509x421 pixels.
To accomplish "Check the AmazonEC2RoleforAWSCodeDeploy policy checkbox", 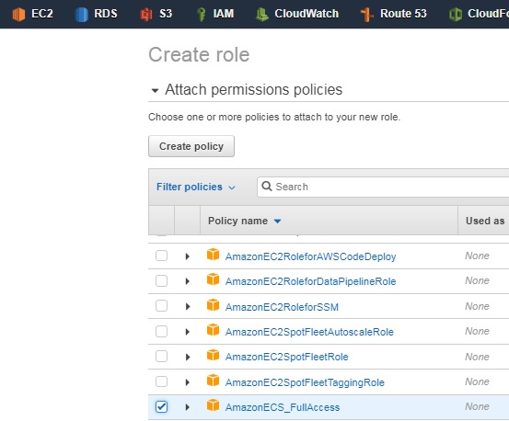I will coord(161,256).
